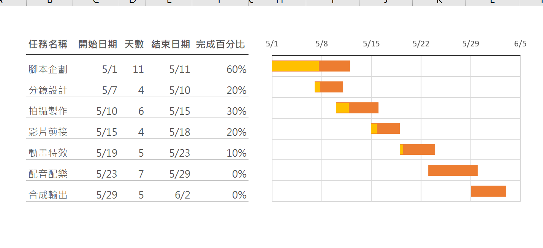Select start date 5/1 for 腳本企劃
The image size is (543, 248).
(110, 69)
